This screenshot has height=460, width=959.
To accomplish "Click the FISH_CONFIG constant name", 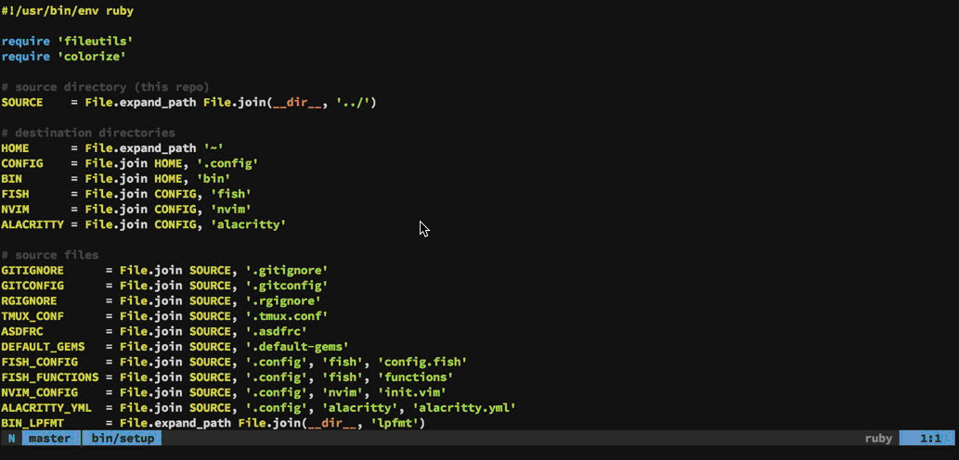I will click(x=39, y=363).
